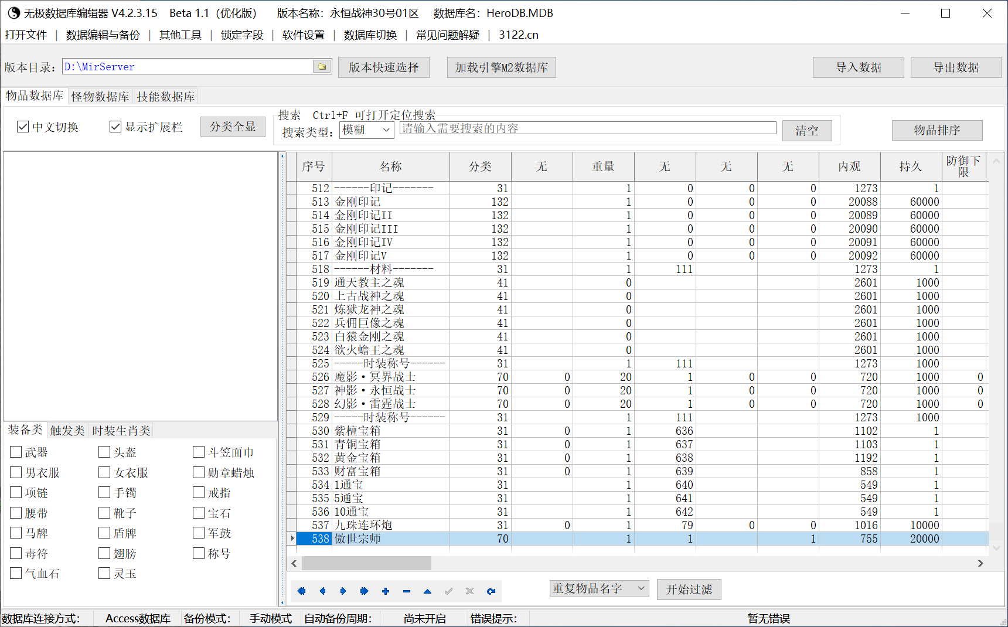The height and width of the screenshot is (627, 1008).
Task: Click the row indicator arrow for row 538
Action: point(292,539)
